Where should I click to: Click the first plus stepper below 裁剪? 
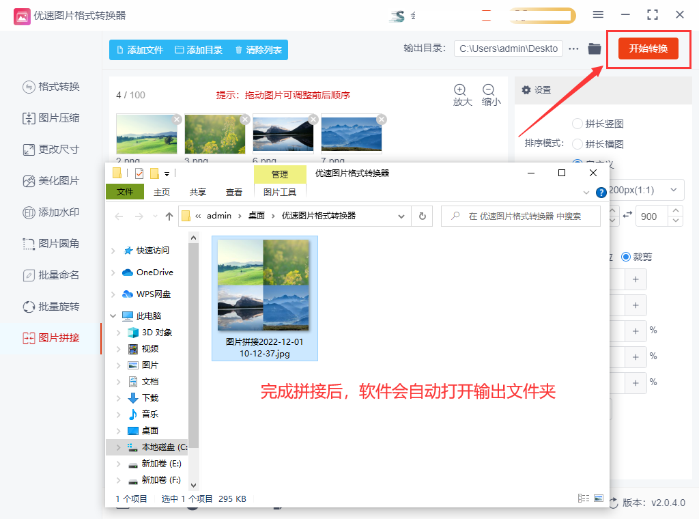point(636,279)
